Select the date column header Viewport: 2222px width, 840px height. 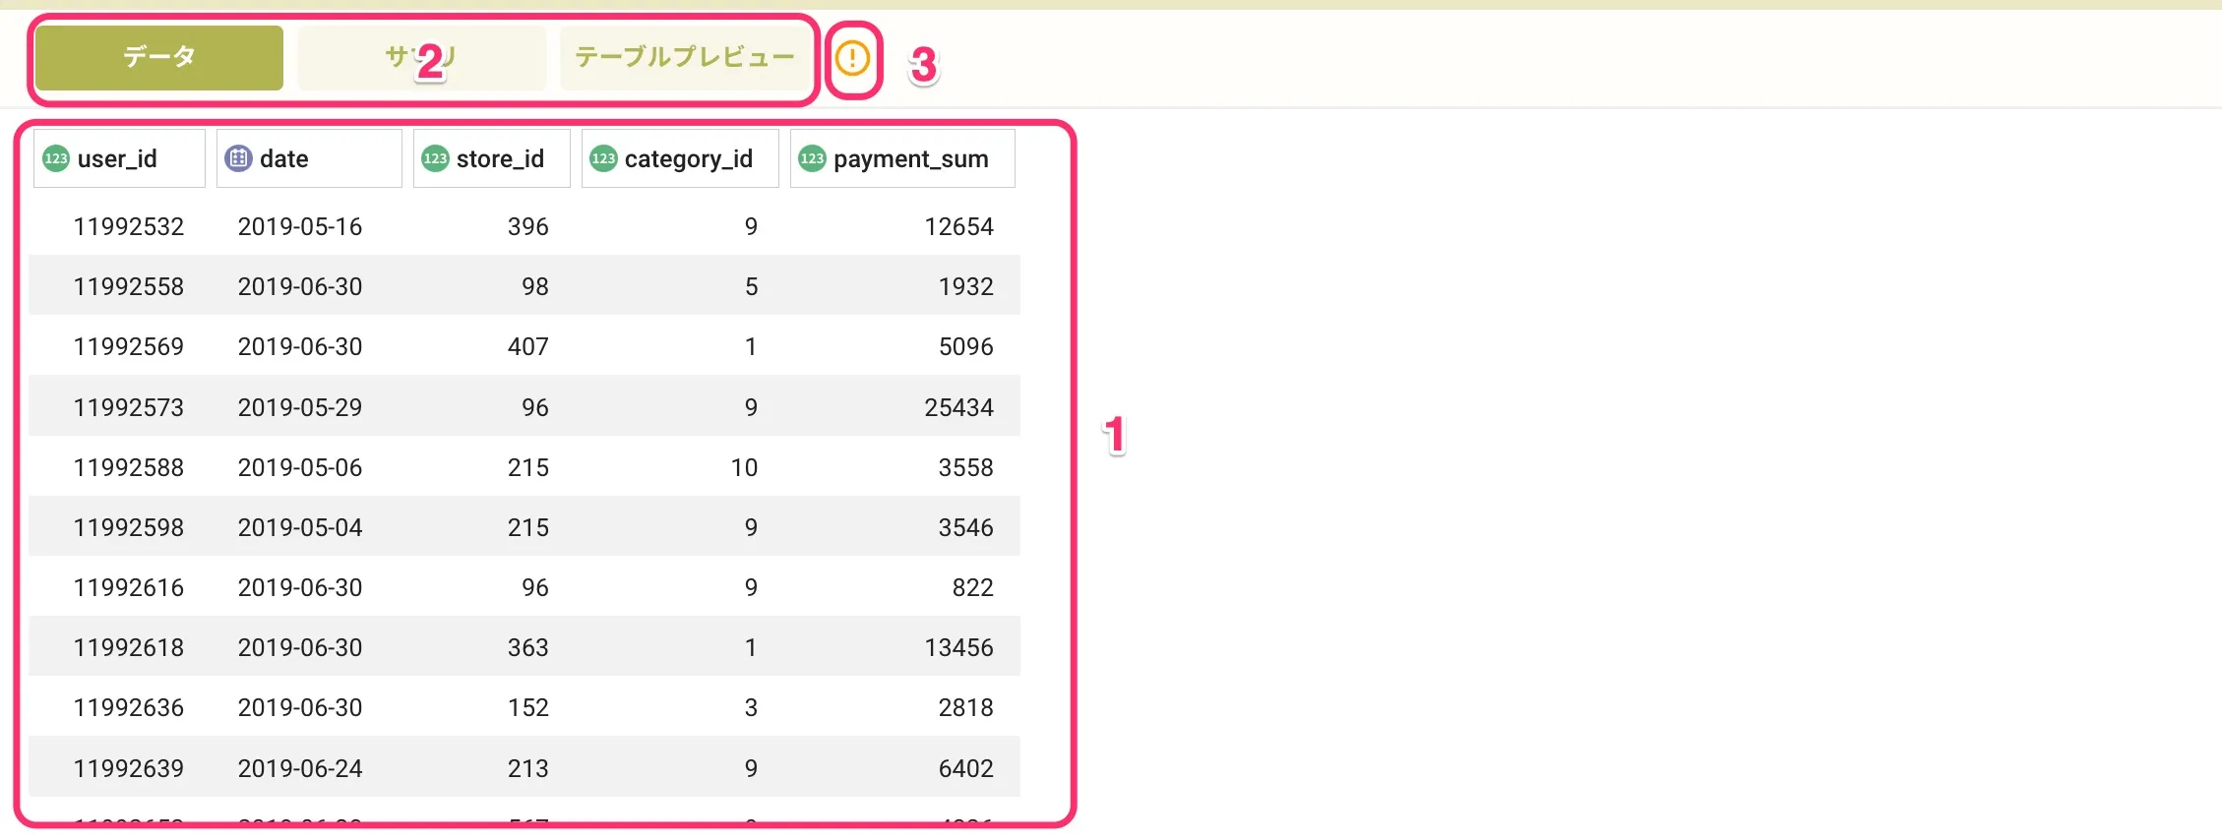(309, 158)
